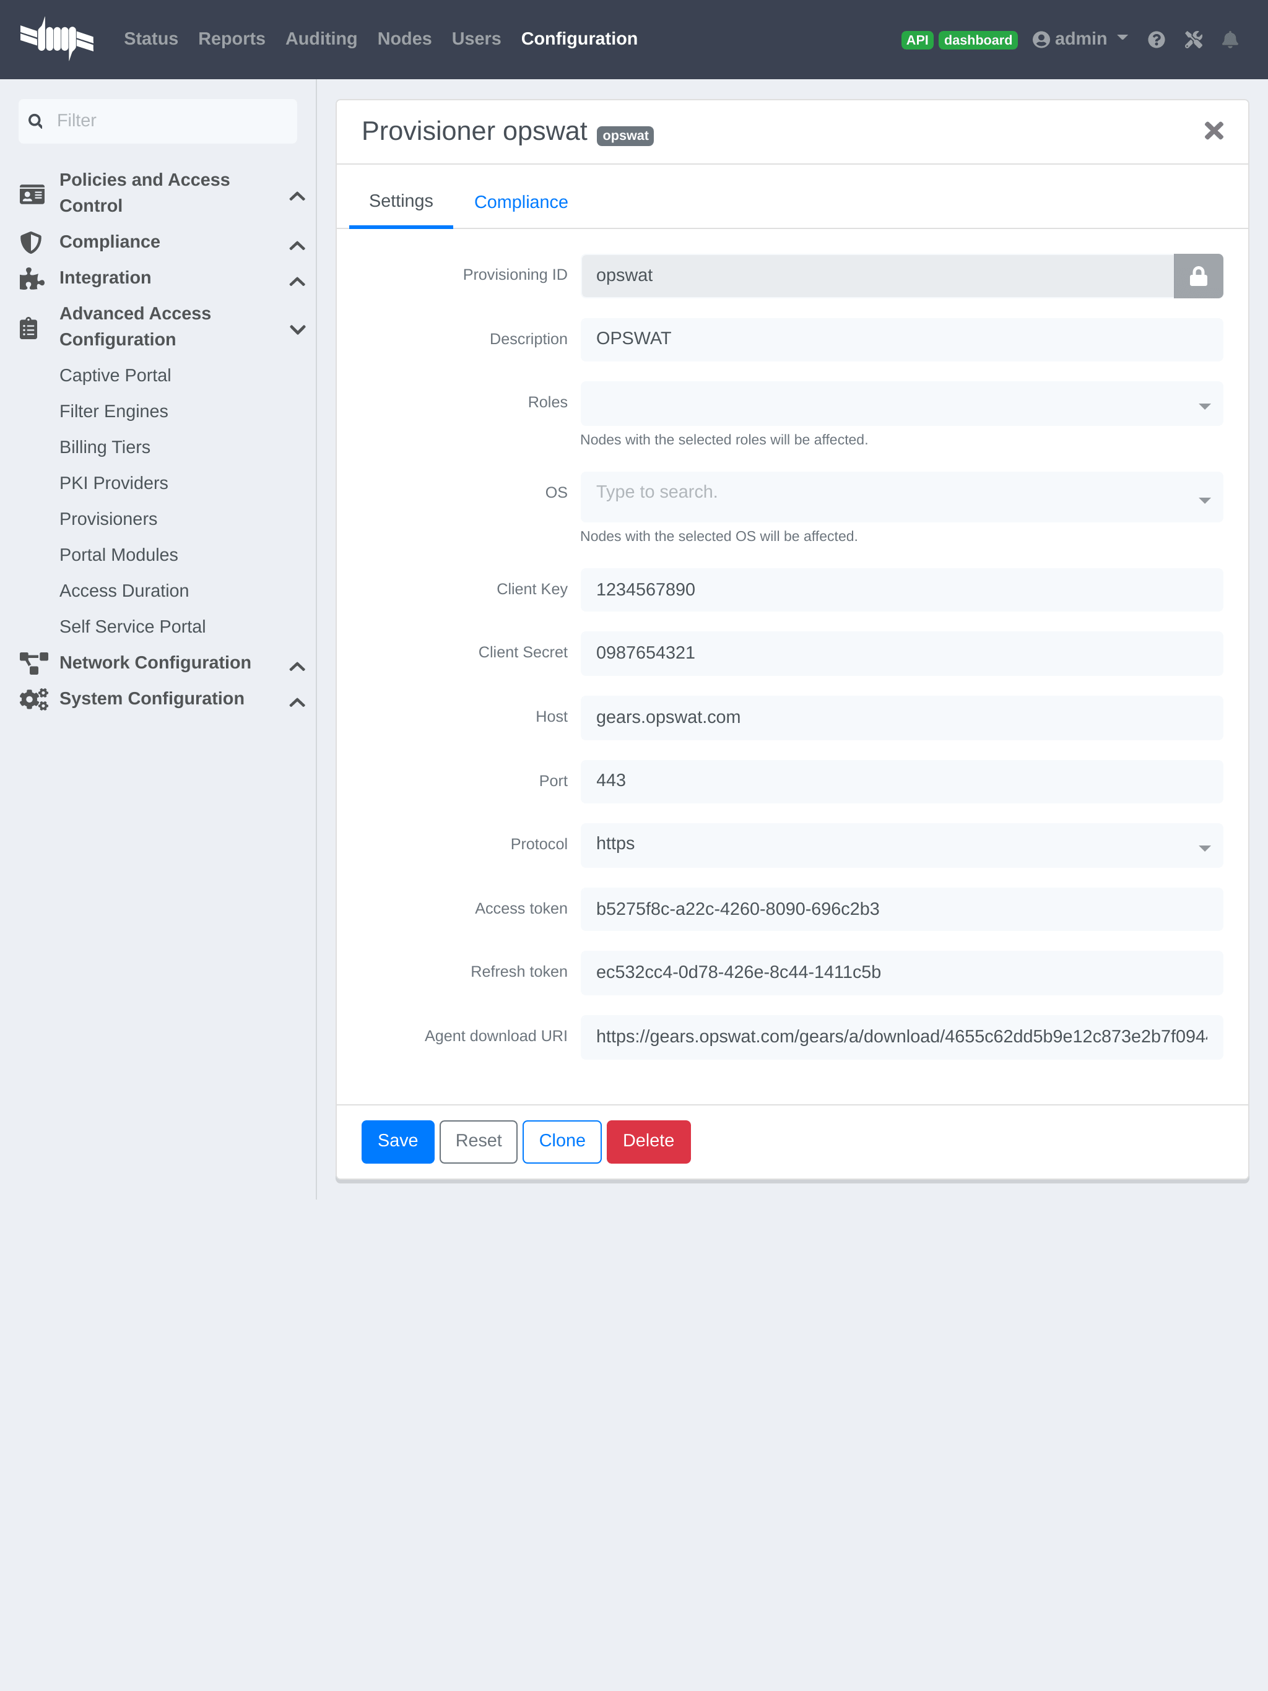This screenshot has height=1691, width=1268.
Task: Open Filter Engines in sidebar
Action: point(113,411)
